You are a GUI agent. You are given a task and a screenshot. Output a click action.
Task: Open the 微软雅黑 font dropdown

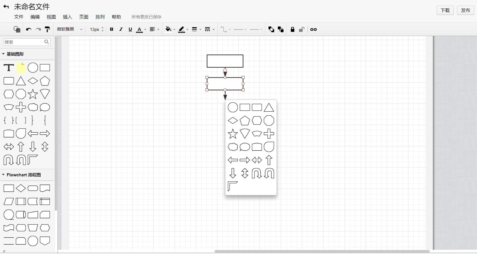(x=70, y=29)
